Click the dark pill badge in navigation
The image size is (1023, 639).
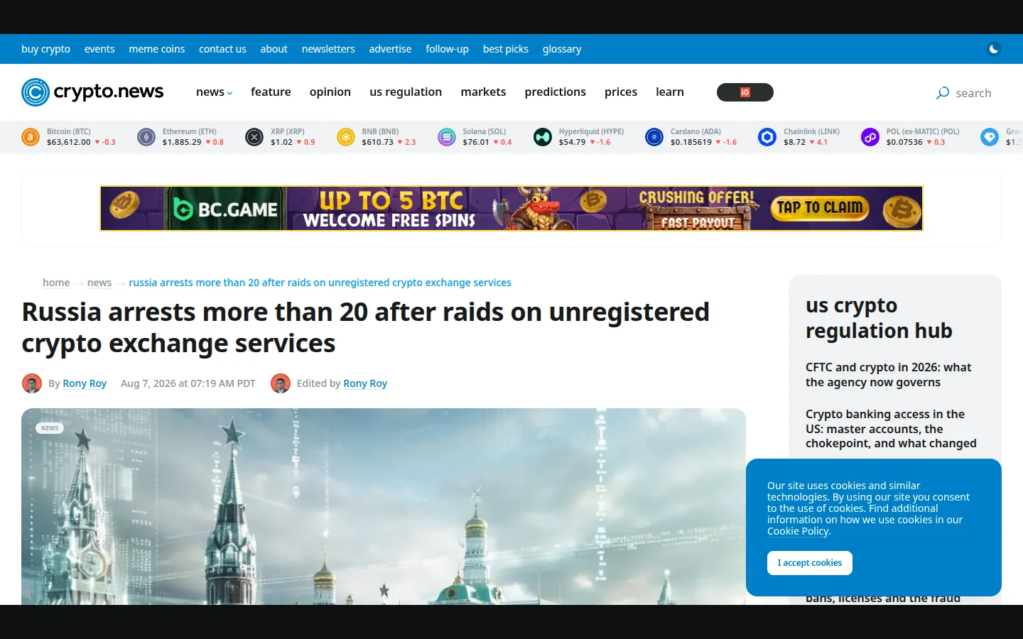(x=745, y=92)
